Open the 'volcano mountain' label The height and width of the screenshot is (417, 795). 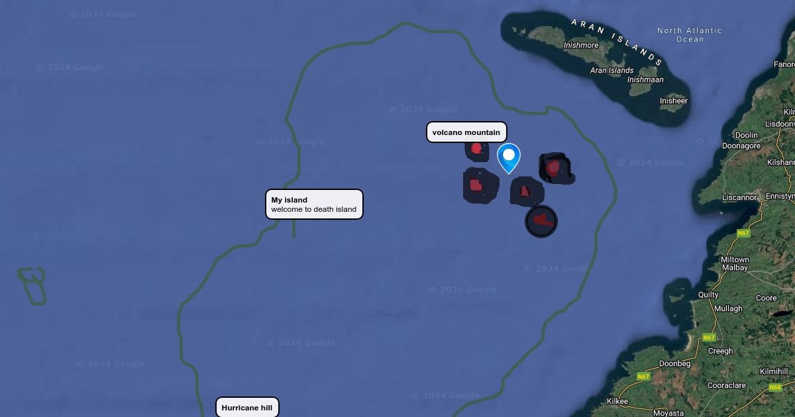(x=466, y=132)
